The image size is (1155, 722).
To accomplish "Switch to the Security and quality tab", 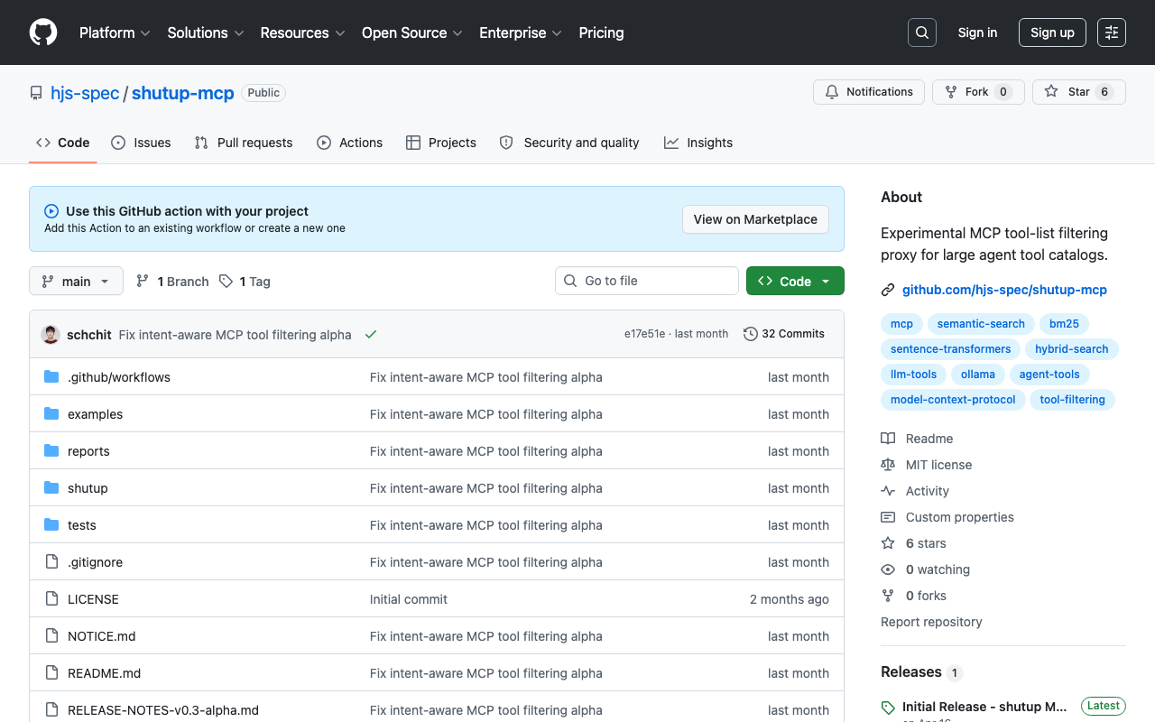I will coord(569,143).
